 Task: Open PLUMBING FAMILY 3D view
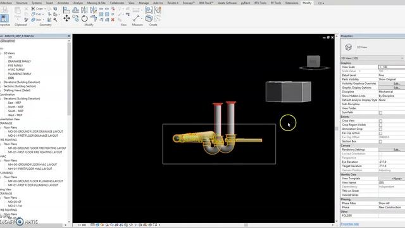click(20, 74)
